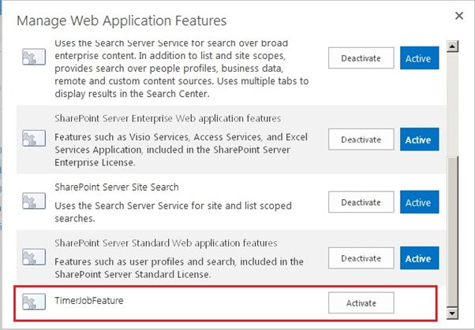Deactivate SharePoint Server Enterprise Web application features

pyautogui.click(x=361, y=139)
